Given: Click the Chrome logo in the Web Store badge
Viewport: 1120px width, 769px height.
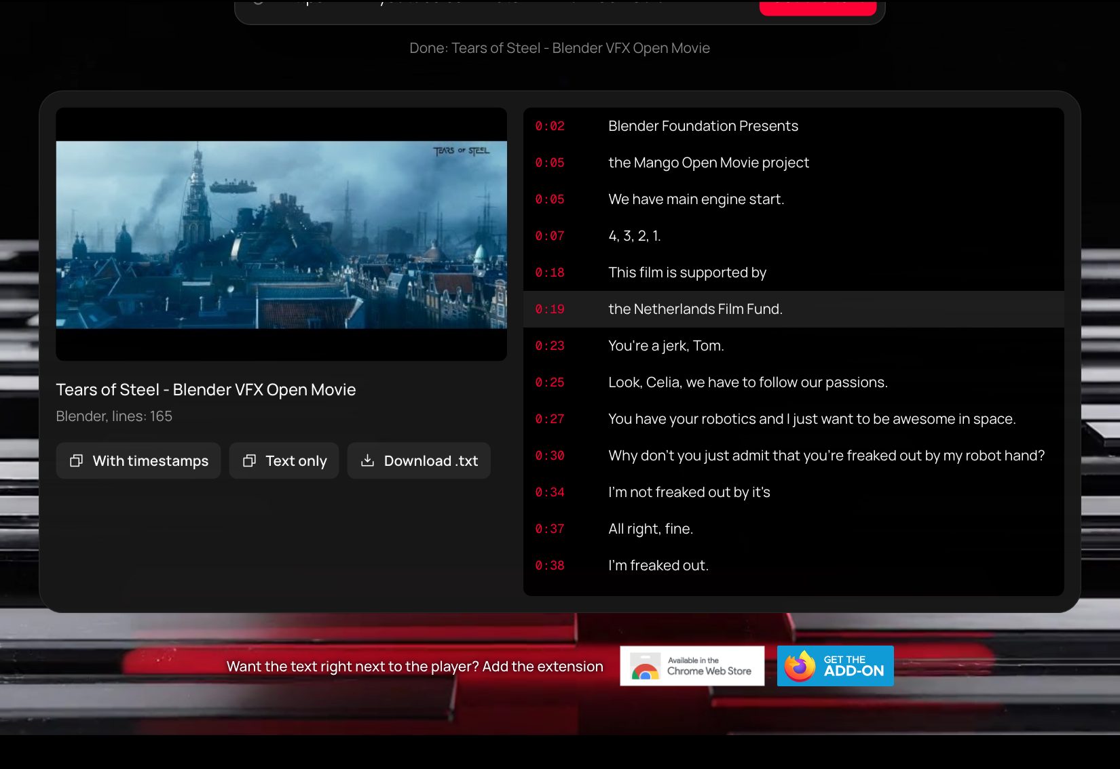Looking at the screenshot, I should [x=645, y=667].
